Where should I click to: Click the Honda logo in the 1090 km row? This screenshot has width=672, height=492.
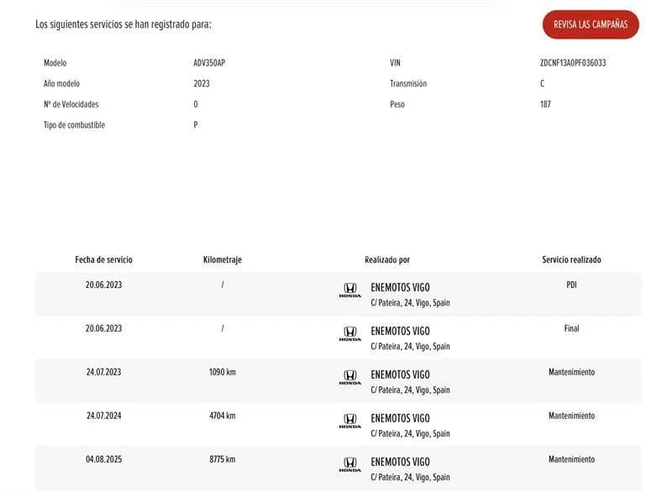click(349, 378)
